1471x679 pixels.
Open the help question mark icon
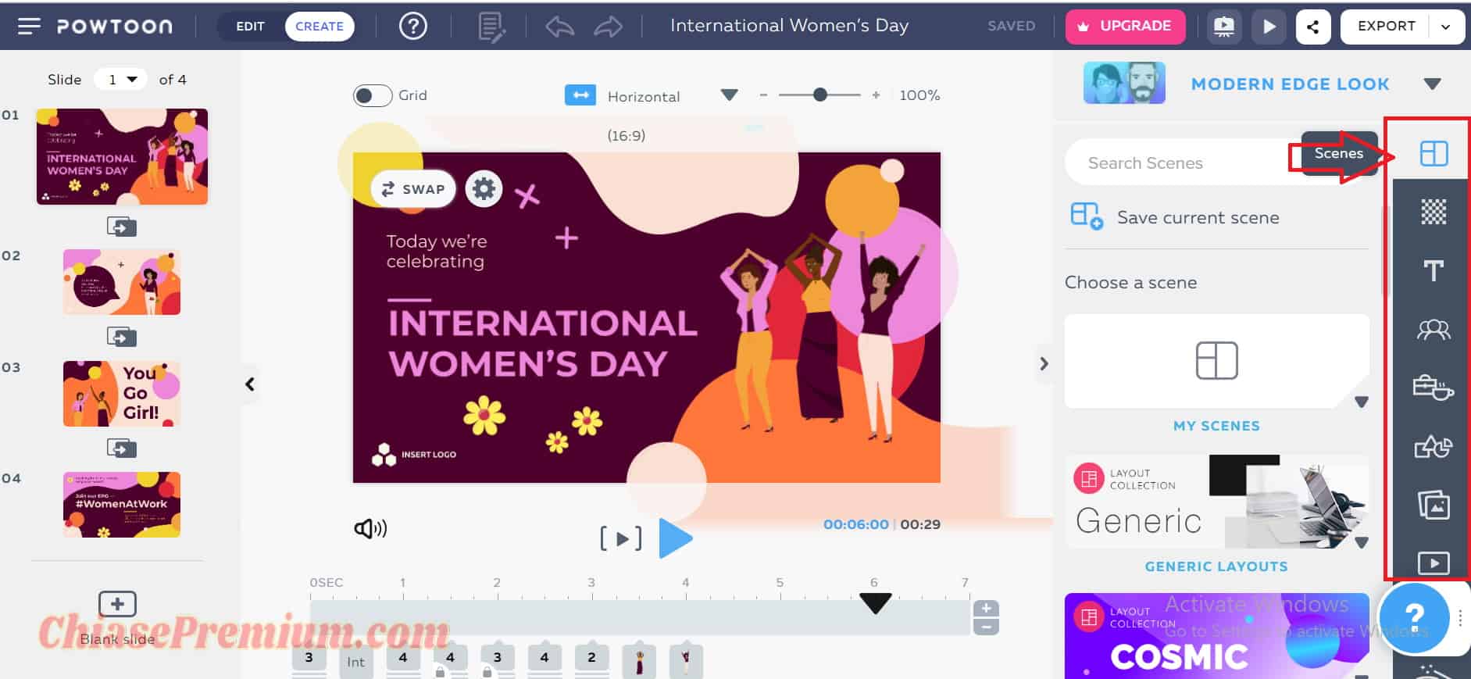coord(413,26)
